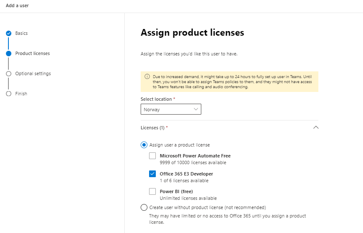
Task: Check Microsoft Power Automate Free license
Action: click(152, 156)
